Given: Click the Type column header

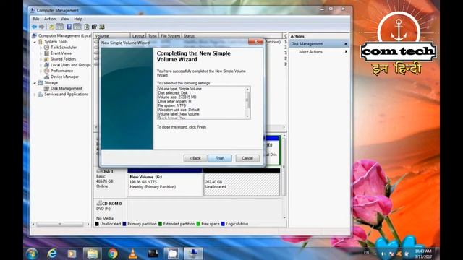Looking at the screenshot, I should tap(153, 36).
